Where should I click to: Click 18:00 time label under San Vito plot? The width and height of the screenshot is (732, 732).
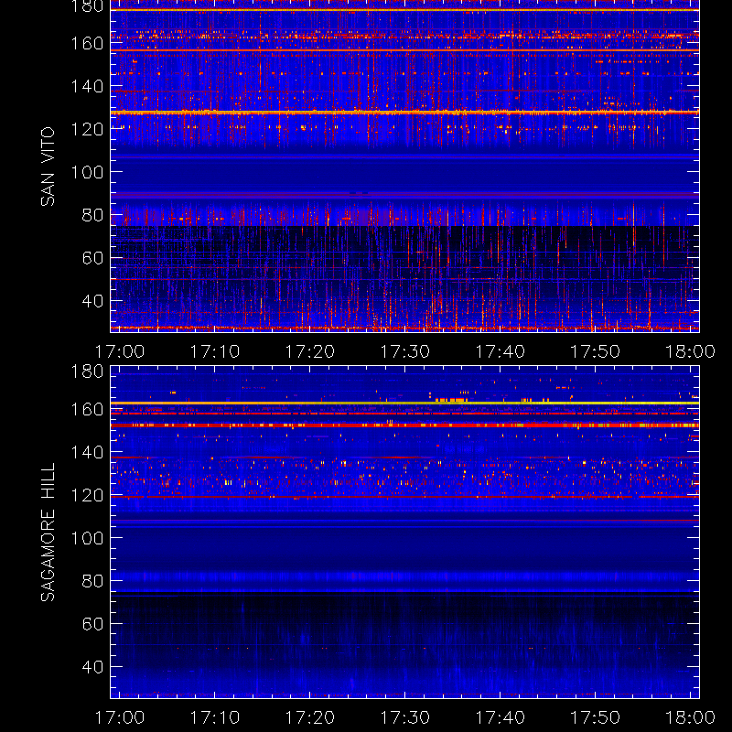click(x=691, y=351)
